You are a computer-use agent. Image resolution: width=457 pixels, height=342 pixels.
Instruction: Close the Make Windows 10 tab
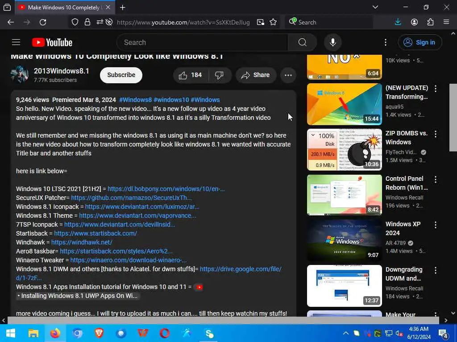[x=108, y=7]
